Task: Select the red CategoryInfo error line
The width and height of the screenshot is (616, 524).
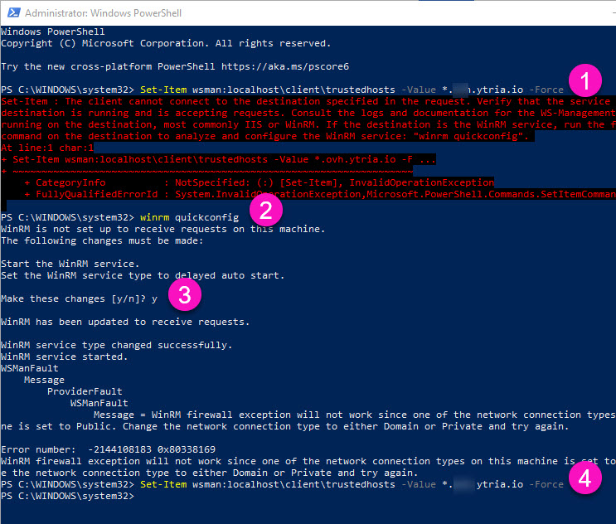Action: coord(259,182)
